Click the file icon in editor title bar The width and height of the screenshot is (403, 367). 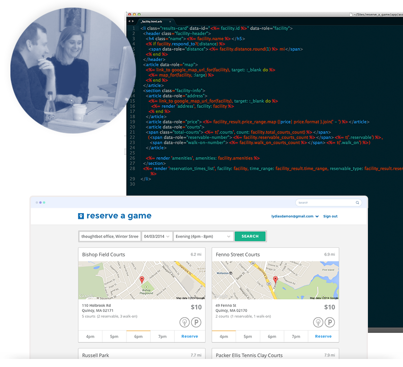351,15
